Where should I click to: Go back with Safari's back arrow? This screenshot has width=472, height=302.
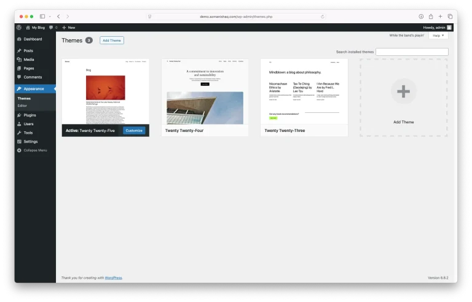point(58,17)
